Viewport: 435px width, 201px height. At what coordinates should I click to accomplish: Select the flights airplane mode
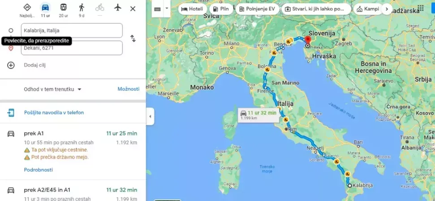[118, 8]
